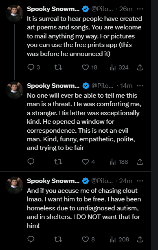This screenshot has height=250, width=158.
Task: Open more options on the 24m tweet
Action: pos(140,181)
